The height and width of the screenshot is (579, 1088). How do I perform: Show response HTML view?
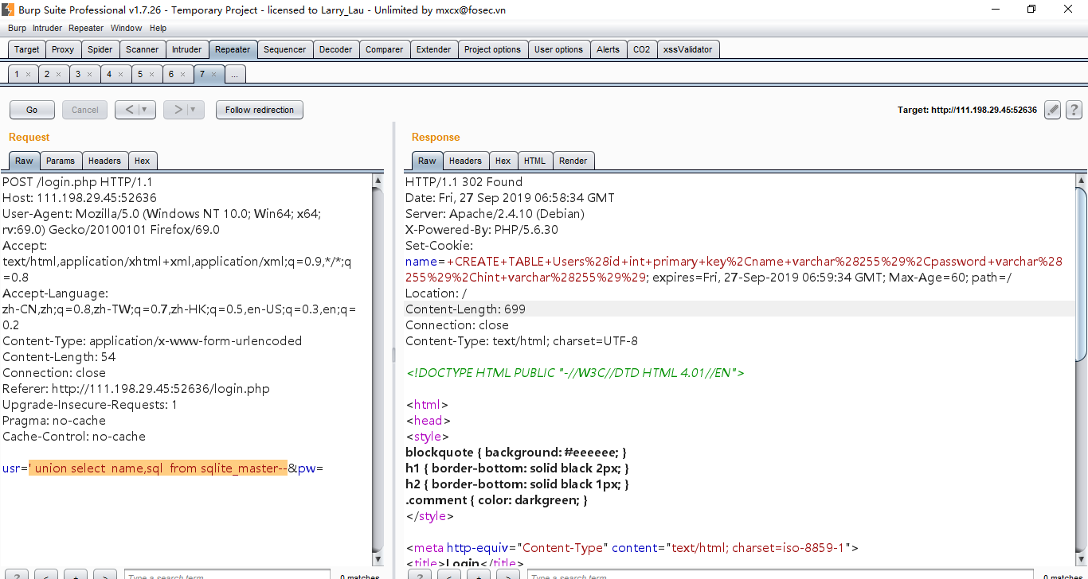(x=534, y=161)
